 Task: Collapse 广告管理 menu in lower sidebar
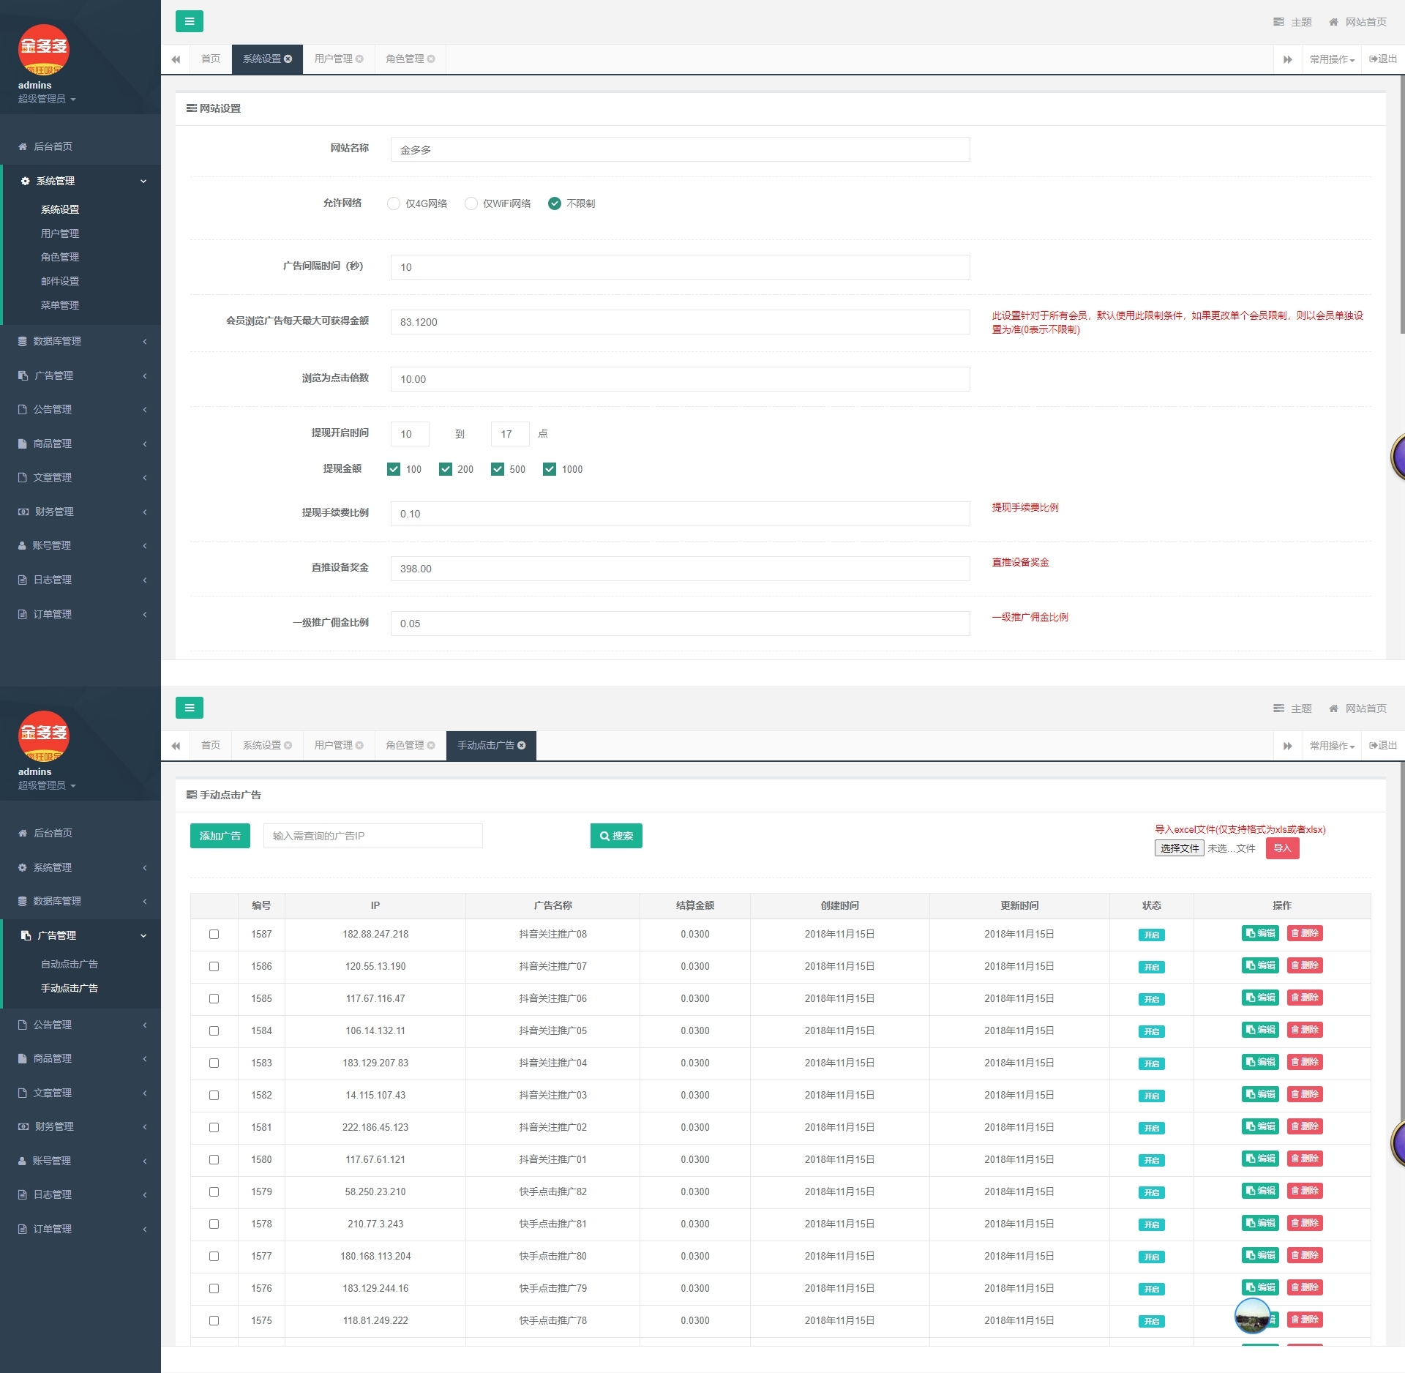coord(80,935)
